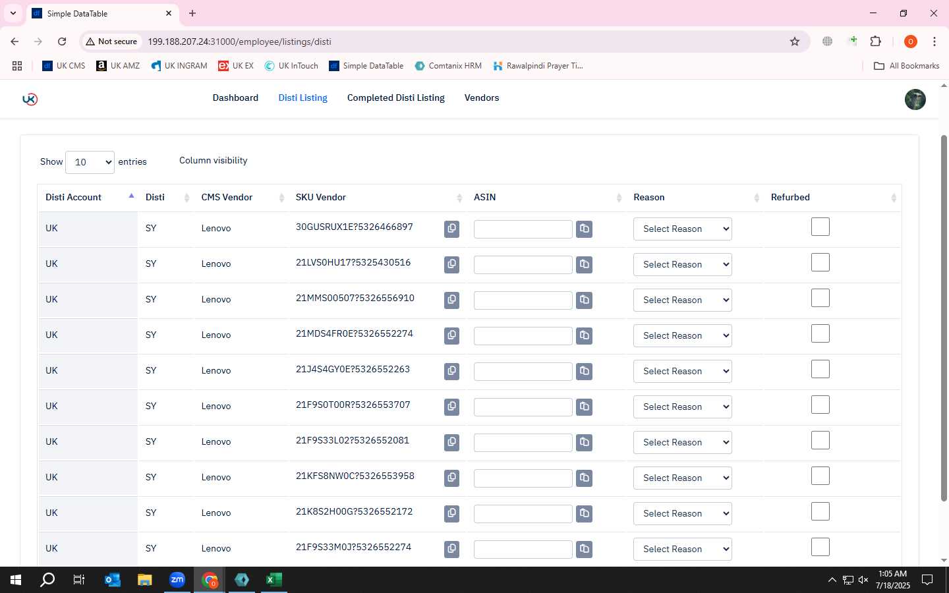The height and width of the screenshot is (593, 949).
Task: Click ASIN paste icon in row 21LVS0HU17?5325430516
Action: coord(584,264)
